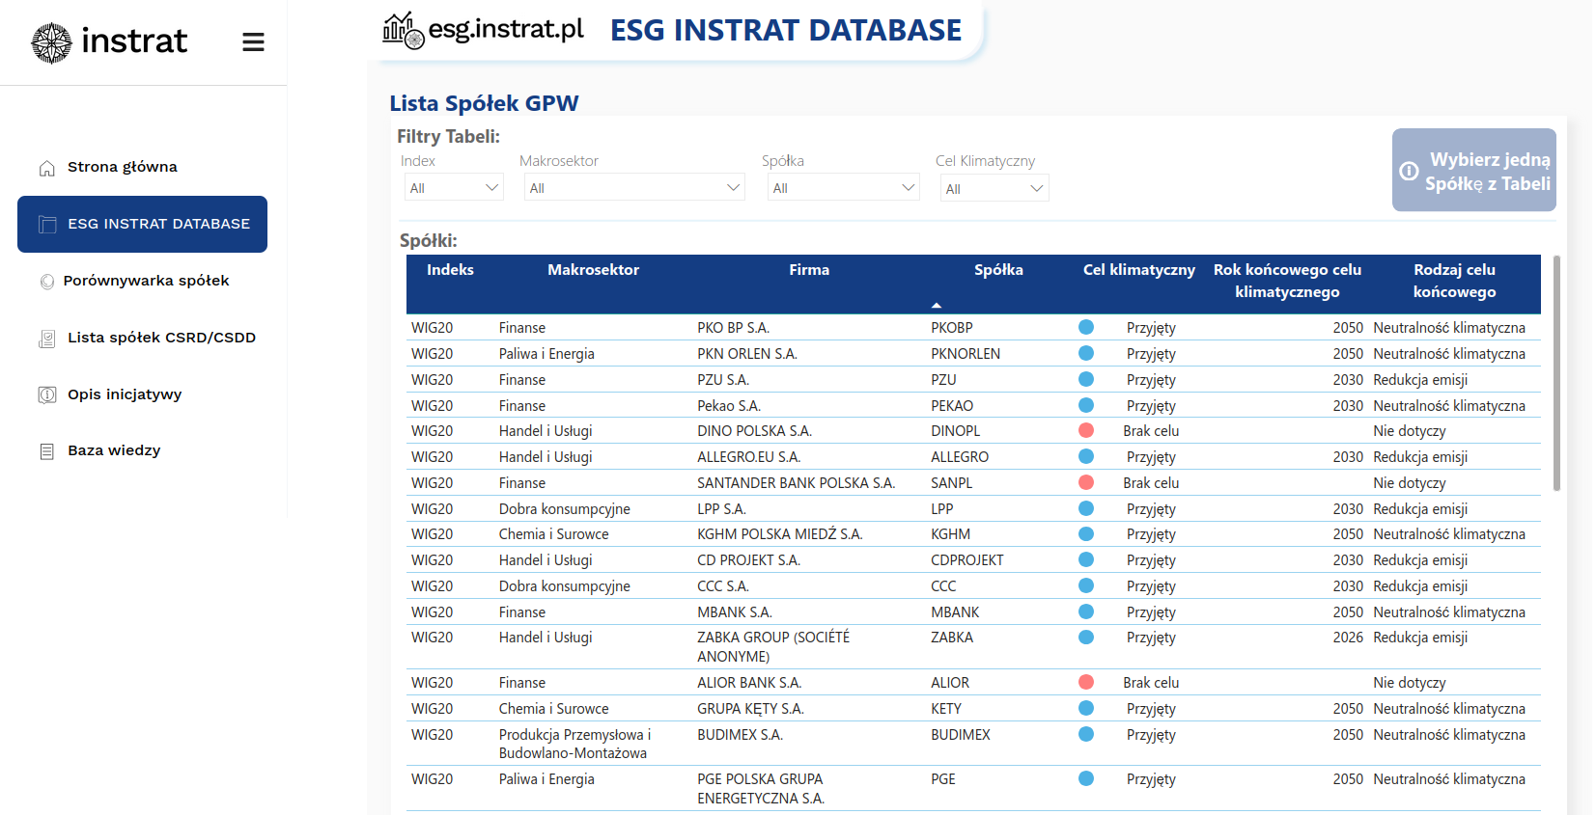Sort table by Makrosektor column header
The width and height of the screenshot is (1596, 815).
click(x=593, y=270)
